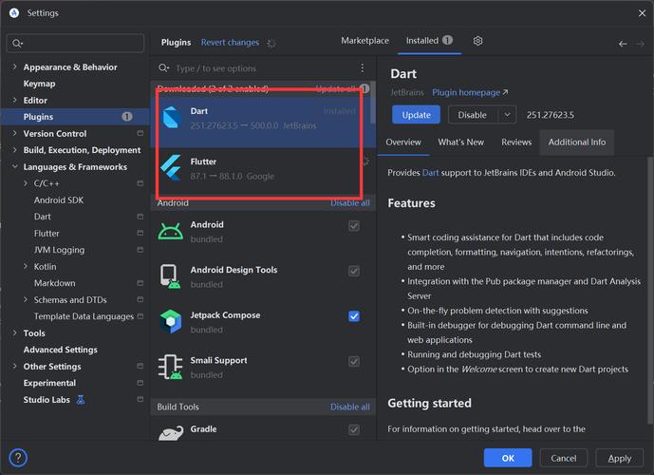
Task: Click the Dart plugin logo icon
Action: [x=171, y=118]
